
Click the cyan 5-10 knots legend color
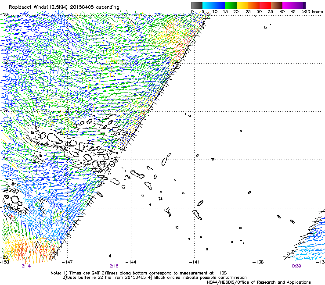pos(208,5)
